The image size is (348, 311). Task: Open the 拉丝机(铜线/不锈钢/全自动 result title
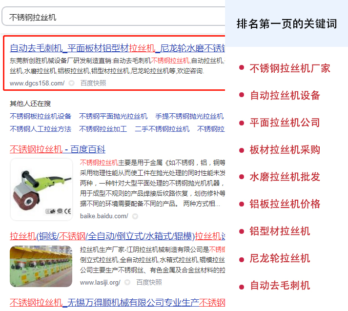tap(118, 236)
